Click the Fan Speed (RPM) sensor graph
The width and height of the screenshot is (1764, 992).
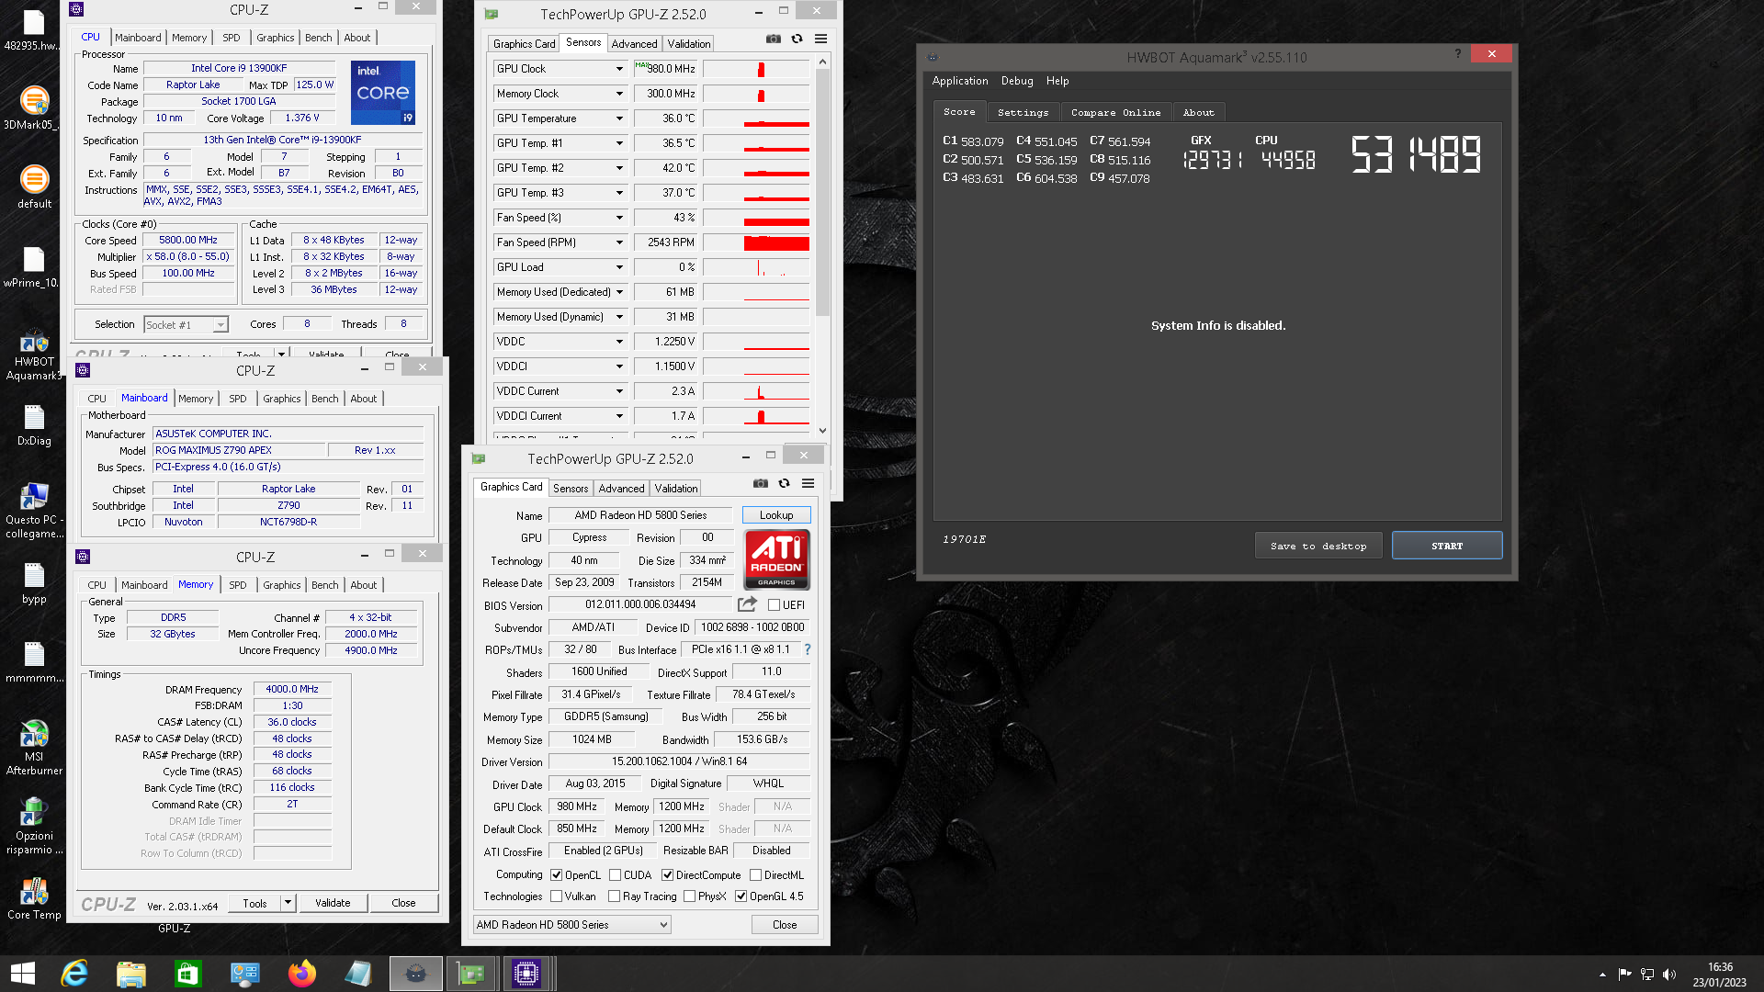click(x=756, y=242)
